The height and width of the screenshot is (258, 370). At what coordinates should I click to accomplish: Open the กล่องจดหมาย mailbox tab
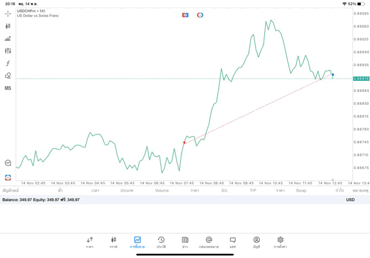point(209,242)
